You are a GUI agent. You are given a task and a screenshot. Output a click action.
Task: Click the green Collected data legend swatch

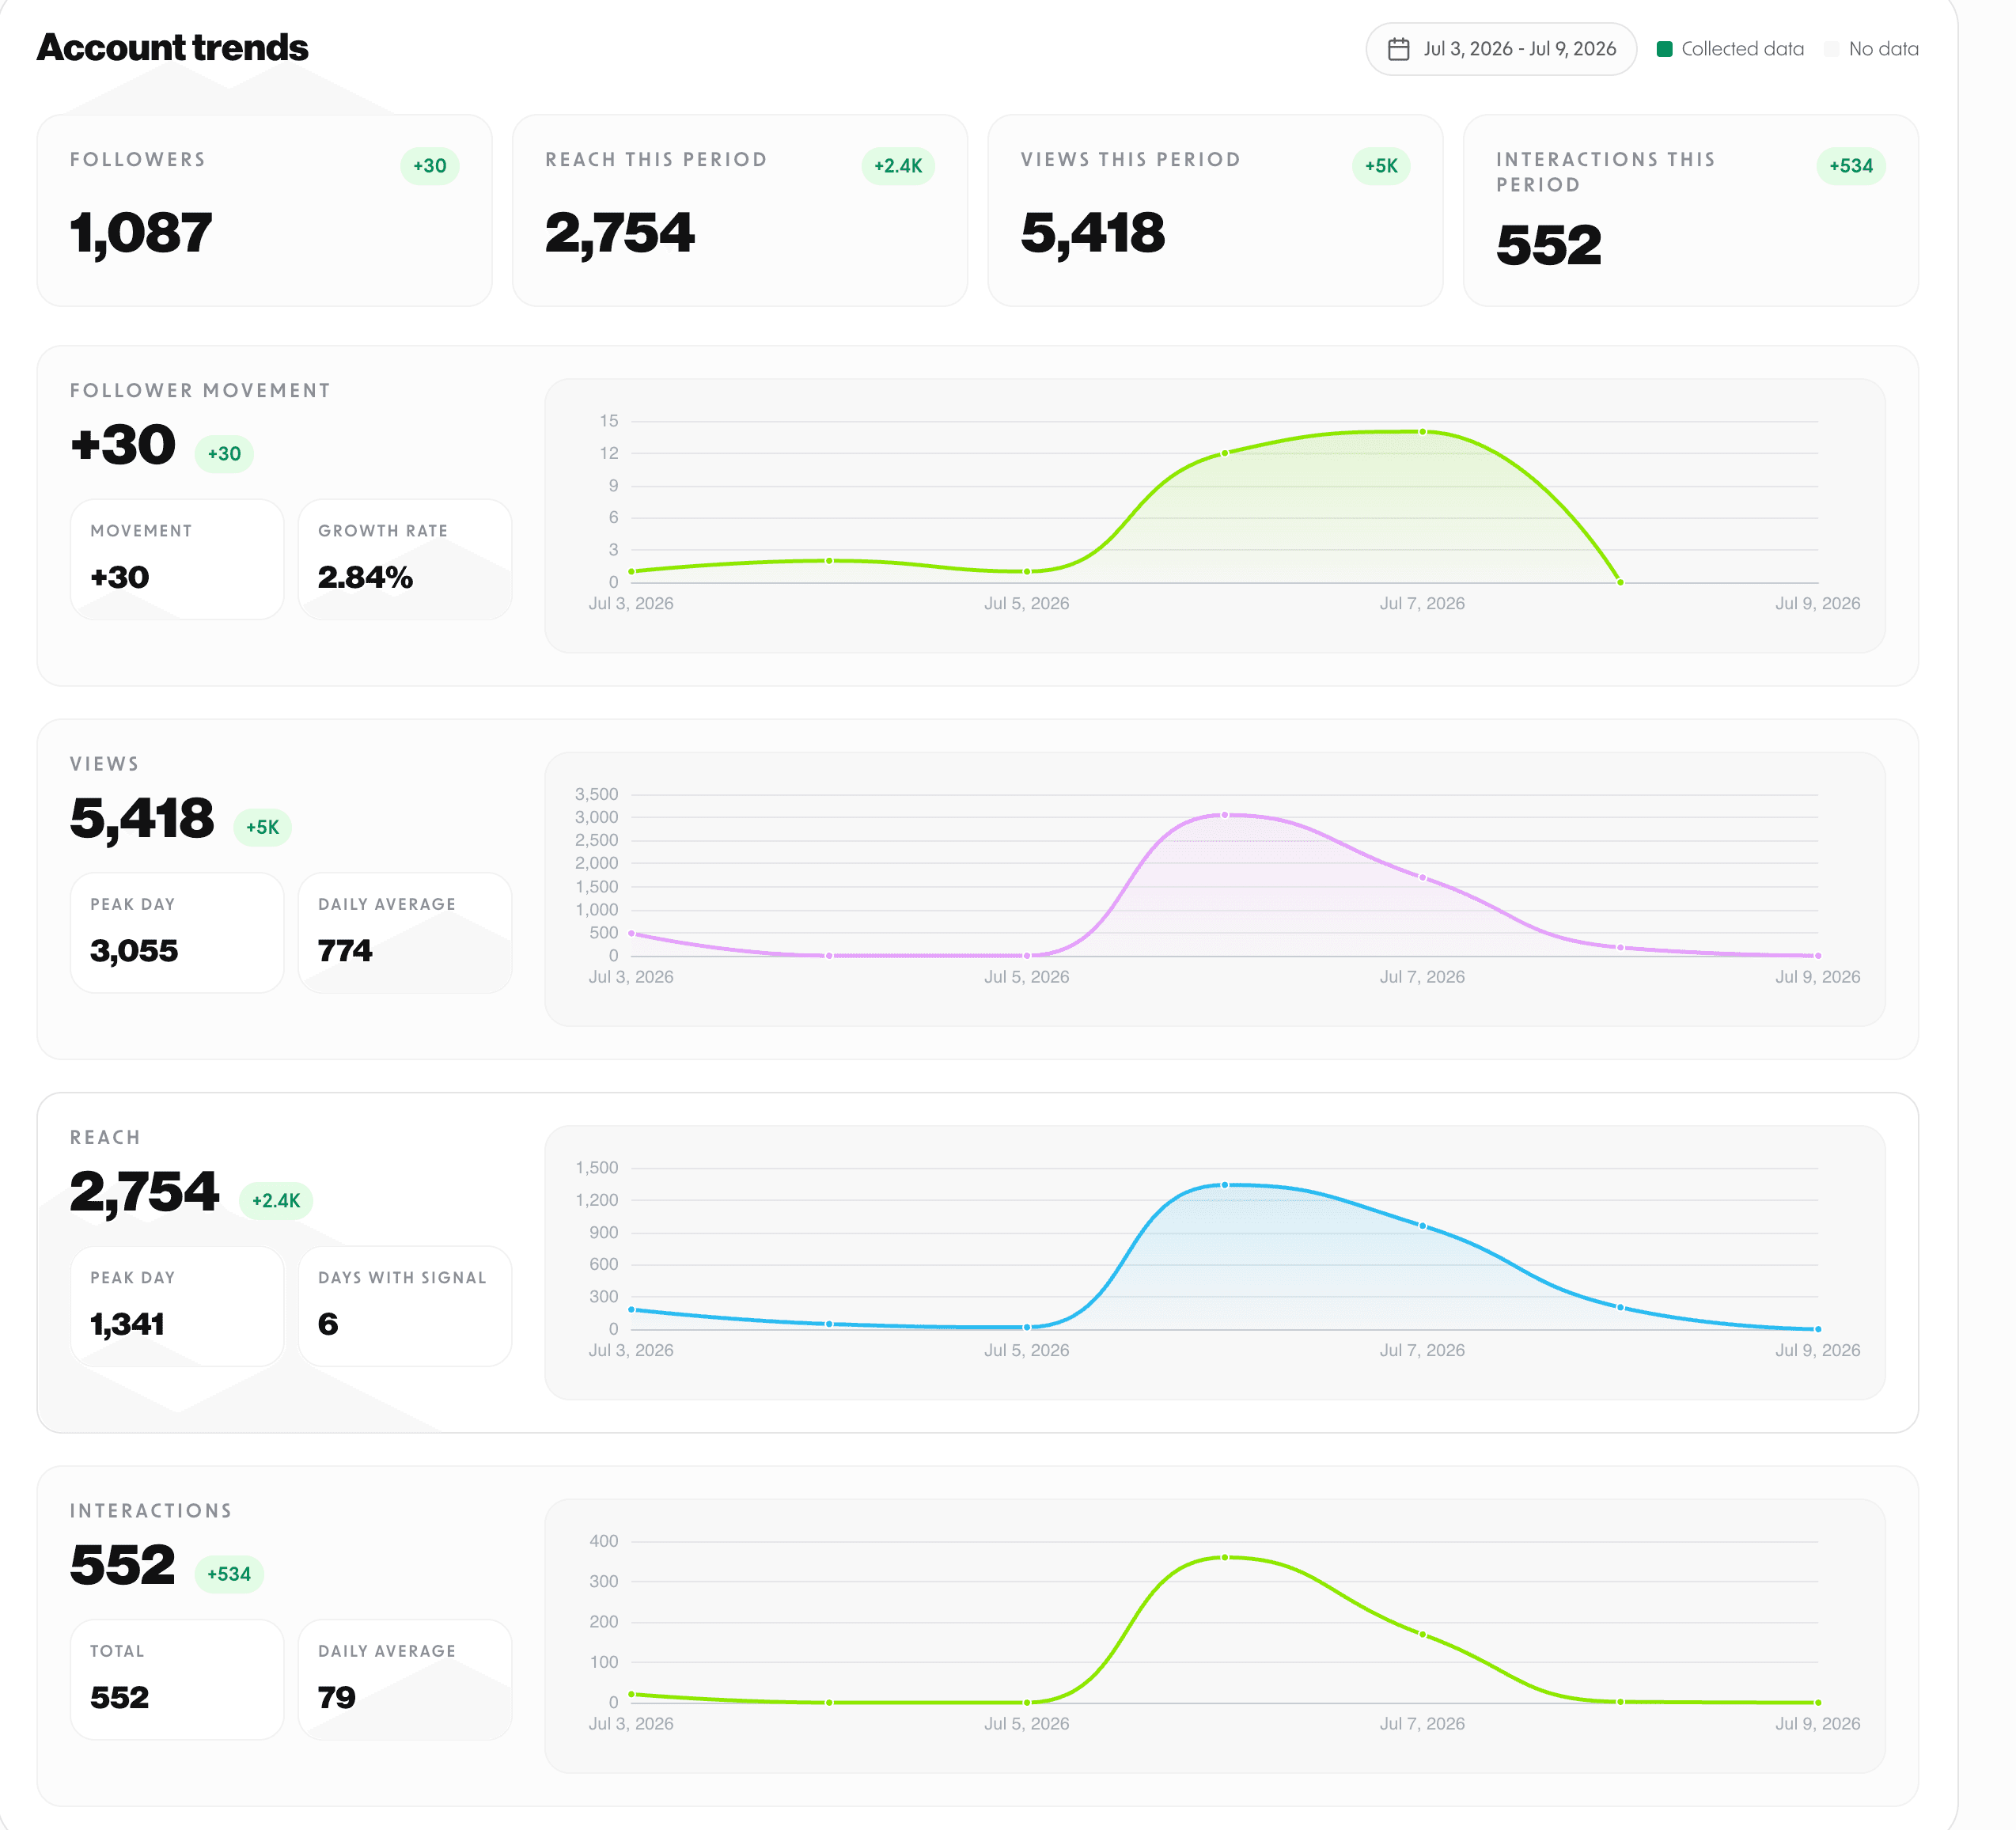[1664, 49]
